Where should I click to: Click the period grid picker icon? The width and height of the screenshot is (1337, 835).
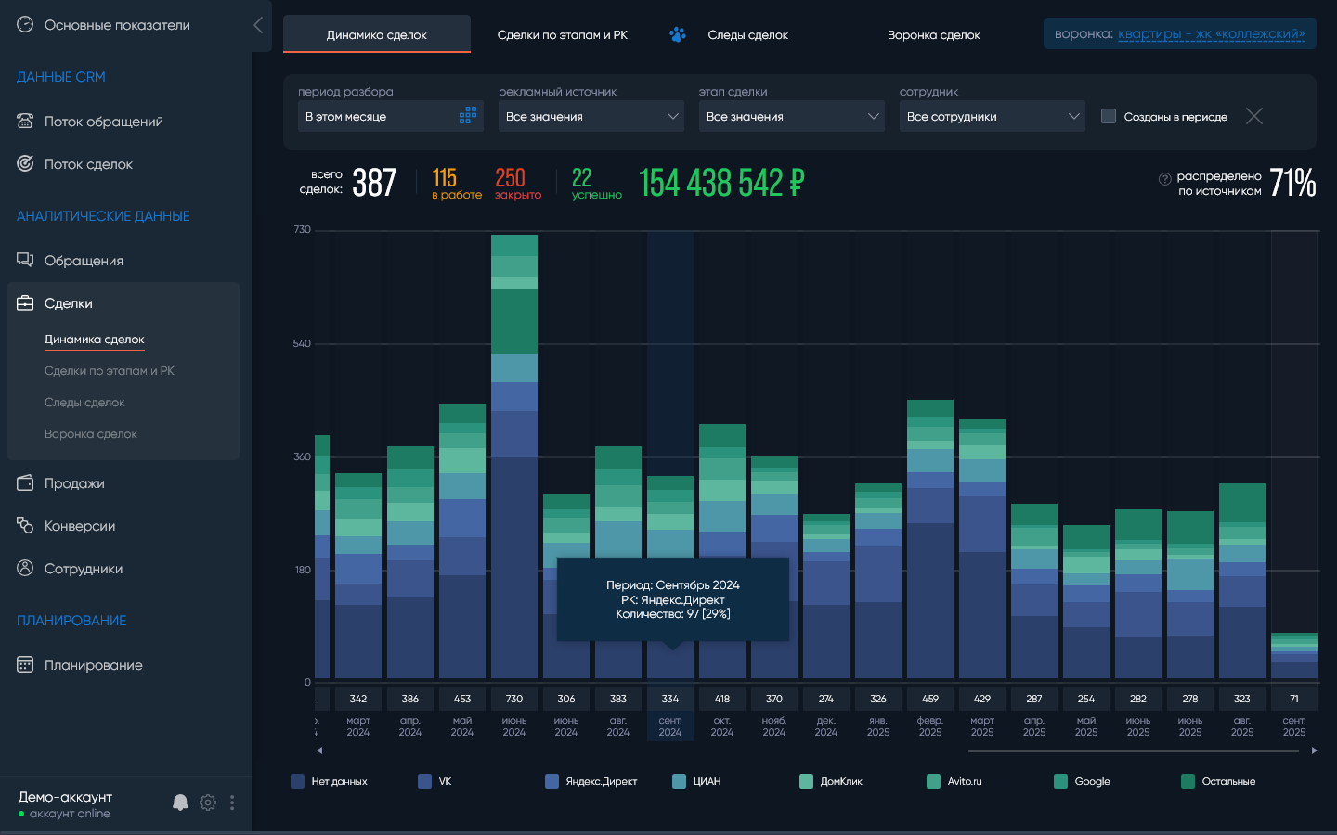[468, 116]
